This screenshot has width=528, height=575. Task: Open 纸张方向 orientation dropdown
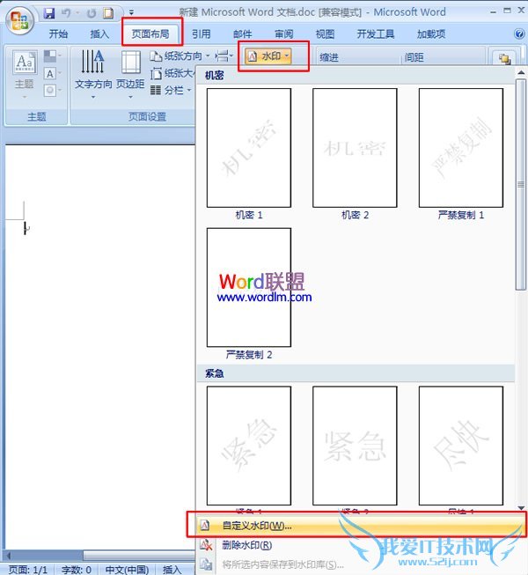click(x=180, y=56)
